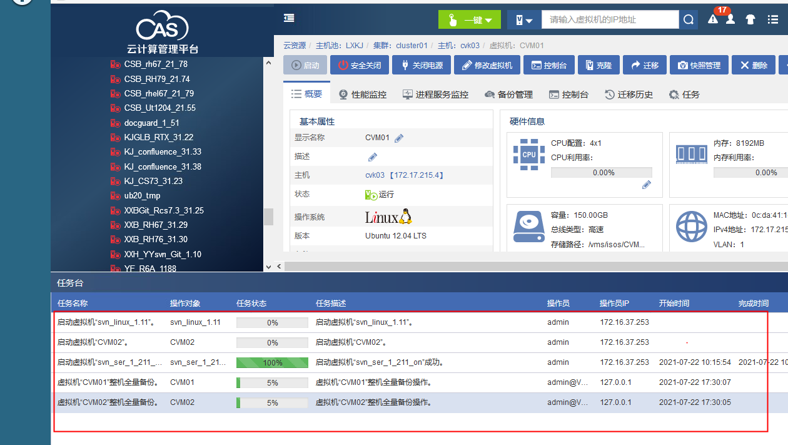Select CSB_Ut1204_21.55 in the tree
788x445 pixels.
pyautogui.click(x=159, y=108)
